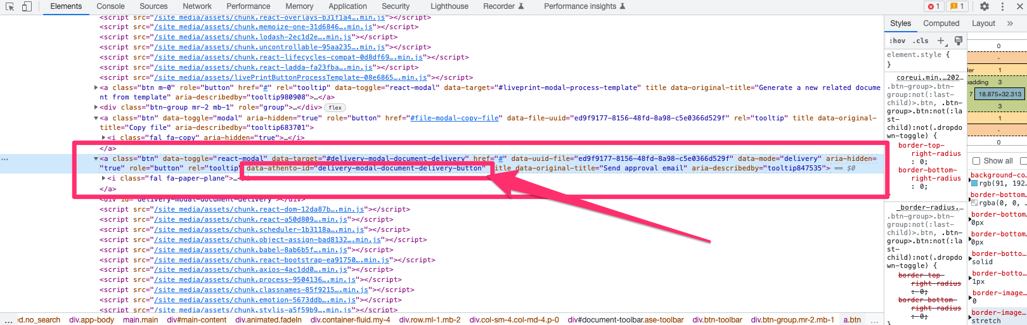Open DevTools settings gear
The image size is (1027, 325).
984,6
